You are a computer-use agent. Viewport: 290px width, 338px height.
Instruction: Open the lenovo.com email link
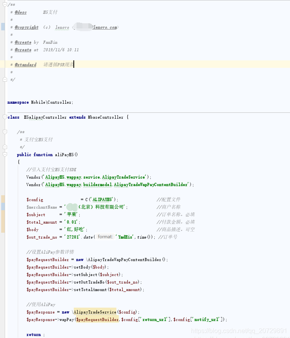(105, 27)
